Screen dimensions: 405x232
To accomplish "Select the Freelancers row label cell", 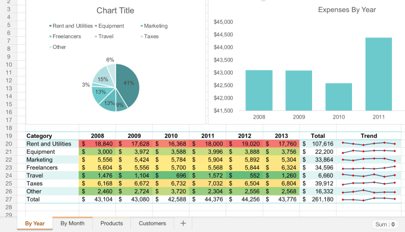I will [x=52, y=168].
